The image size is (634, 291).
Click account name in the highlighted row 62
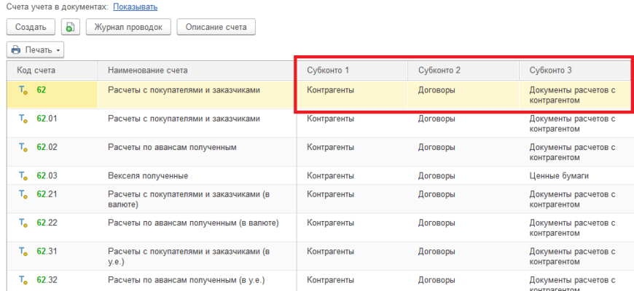click(184, 90)
